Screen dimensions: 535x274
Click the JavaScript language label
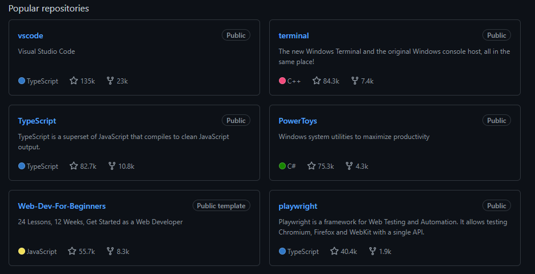point(42,252)
